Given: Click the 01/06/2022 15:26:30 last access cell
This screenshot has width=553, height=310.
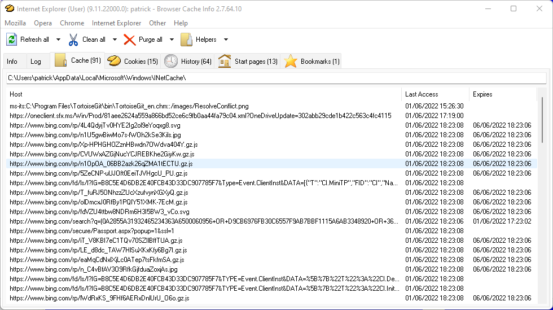Looking at the screenshot, I should 434,106.
